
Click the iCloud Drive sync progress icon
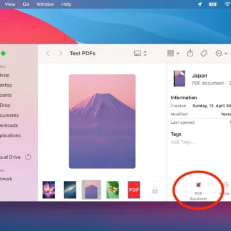(x=28, y=157)
